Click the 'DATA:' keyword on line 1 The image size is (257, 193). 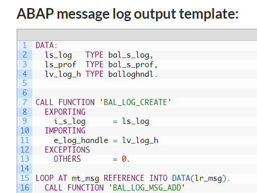tap(46, 45)
